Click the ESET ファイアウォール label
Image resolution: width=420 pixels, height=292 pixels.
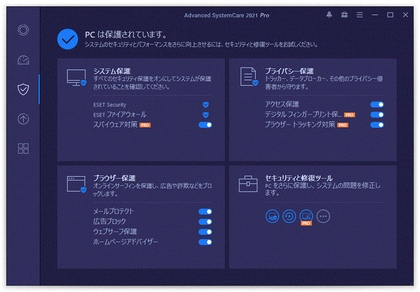click(120, 115)
